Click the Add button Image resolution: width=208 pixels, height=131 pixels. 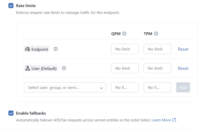tap(183, 87)
